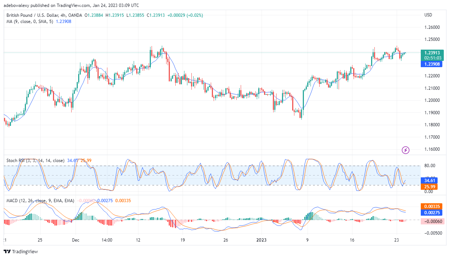
Task: Click the orange 0.00335 tag on MACD axis
Action: point(432,206)
